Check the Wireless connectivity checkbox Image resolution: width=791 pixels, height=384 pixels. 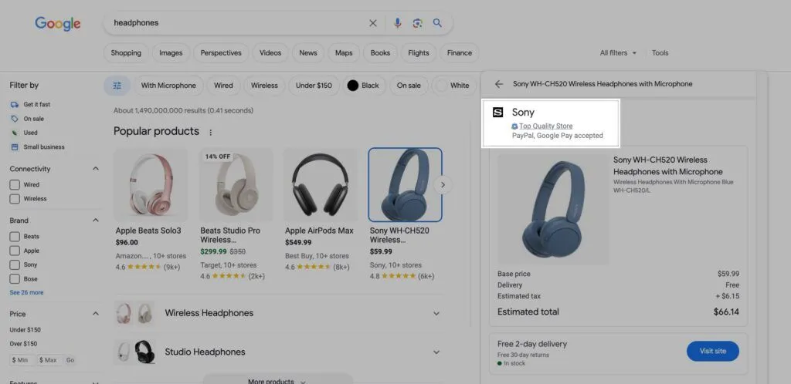tap(15, 199)
